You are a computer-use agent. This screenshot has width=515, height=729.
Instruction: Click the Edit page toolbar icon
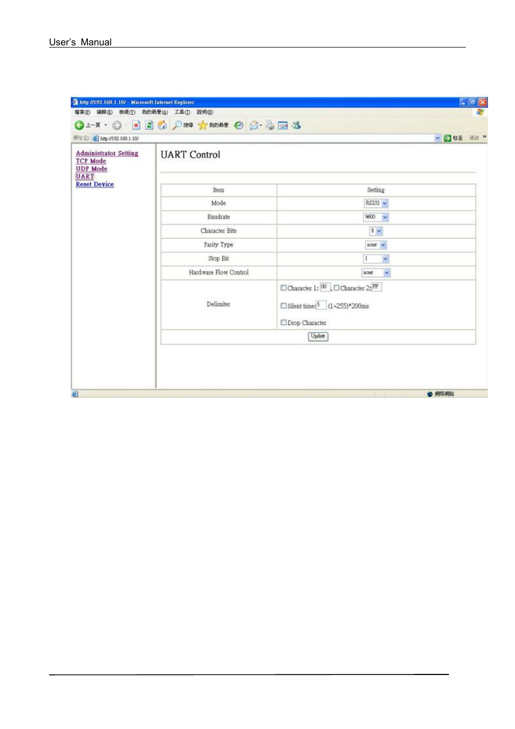pyautogui.click(x=283, y=125)
